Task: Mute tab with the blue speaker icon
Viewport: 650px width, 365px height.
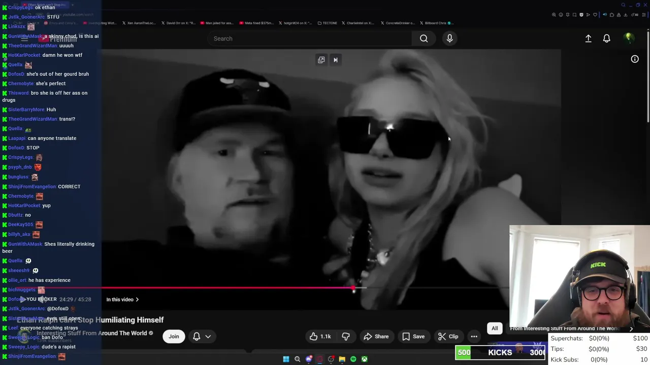Action: (x=605, y=15)
